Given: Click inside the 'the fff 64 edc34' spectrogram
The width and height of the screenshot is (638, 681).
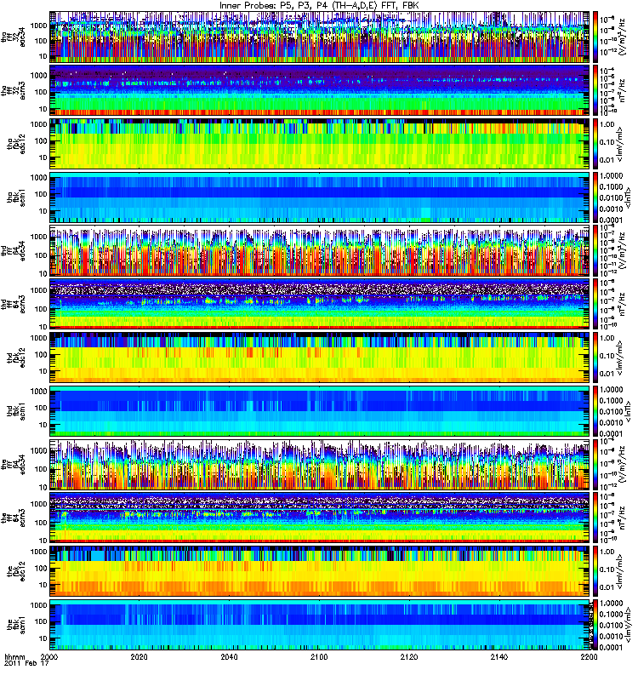Looking at the screenshot, I should point(319,464).
